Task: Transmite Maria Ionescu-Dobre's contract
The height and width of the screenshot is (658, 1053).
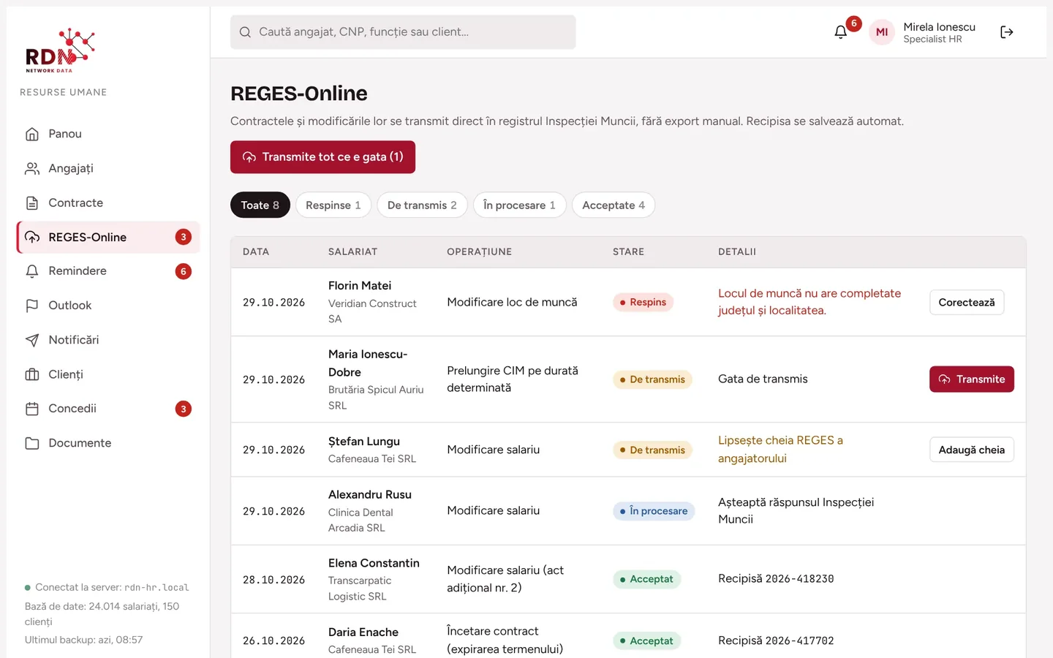Action: (x=972, y=379)
